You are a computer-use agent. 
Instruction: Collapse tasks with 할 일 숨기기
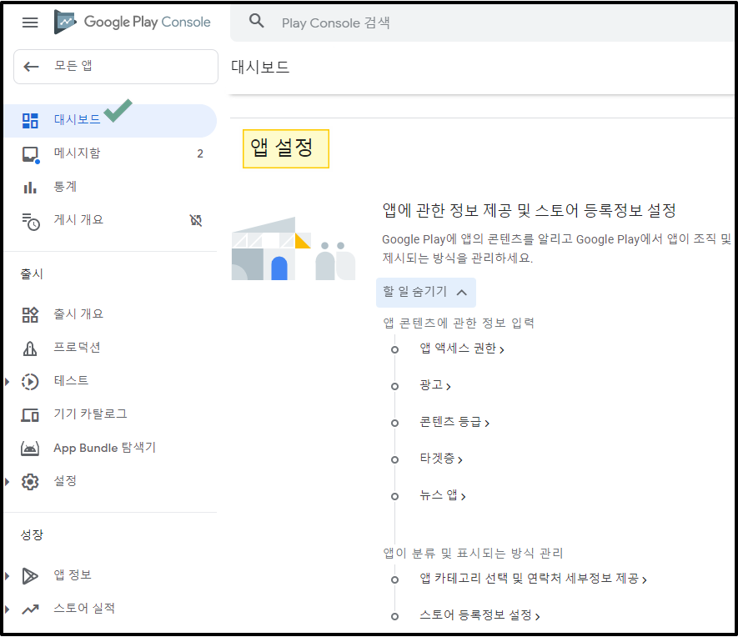coord(425,292)
